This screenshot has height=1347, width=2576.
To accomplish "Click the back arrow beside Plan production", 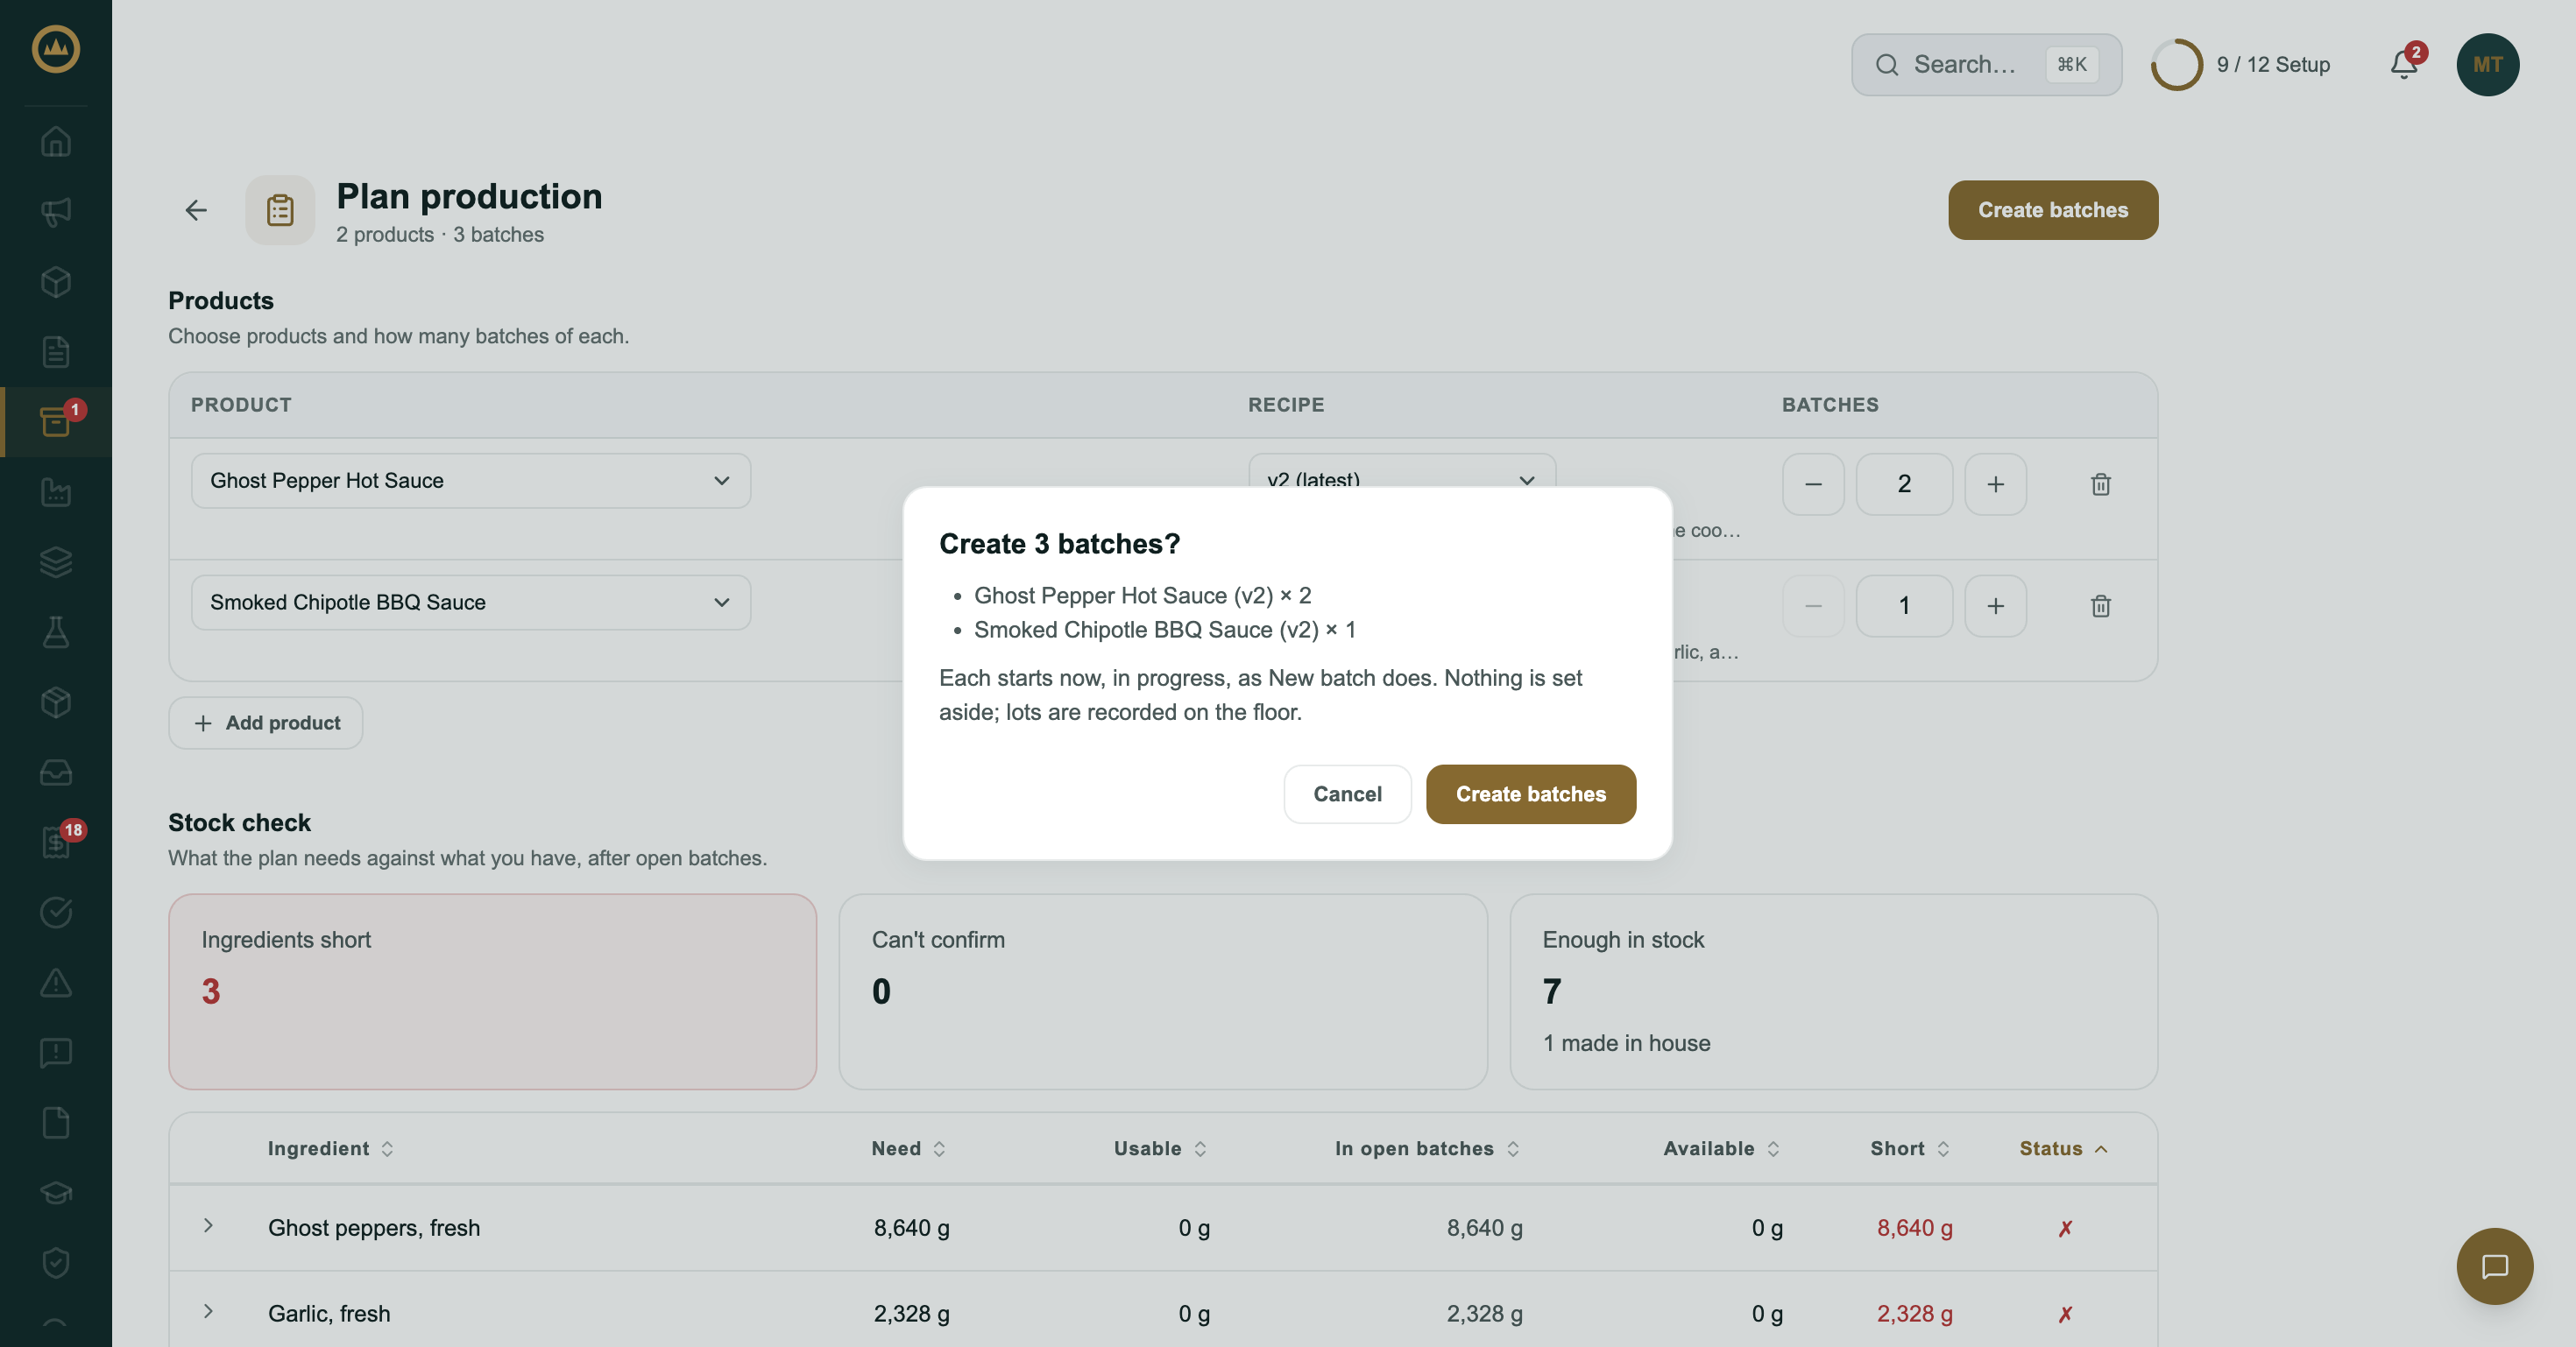I will [196, 210].
